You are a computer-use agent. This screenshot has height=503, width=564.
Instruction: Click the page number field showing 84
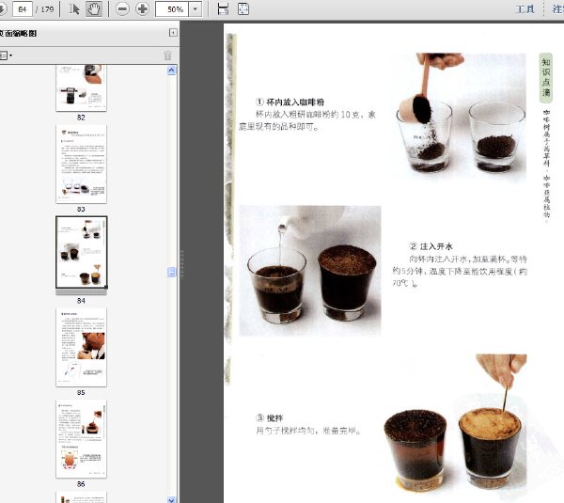click(22, 9)
